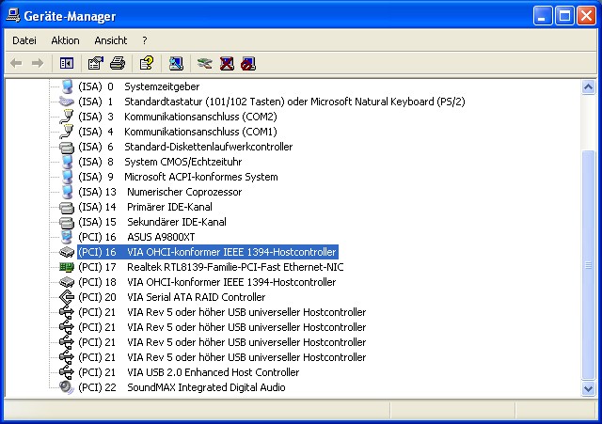
Task: Click the update driver toolbar icon
Action: (205, 63)
